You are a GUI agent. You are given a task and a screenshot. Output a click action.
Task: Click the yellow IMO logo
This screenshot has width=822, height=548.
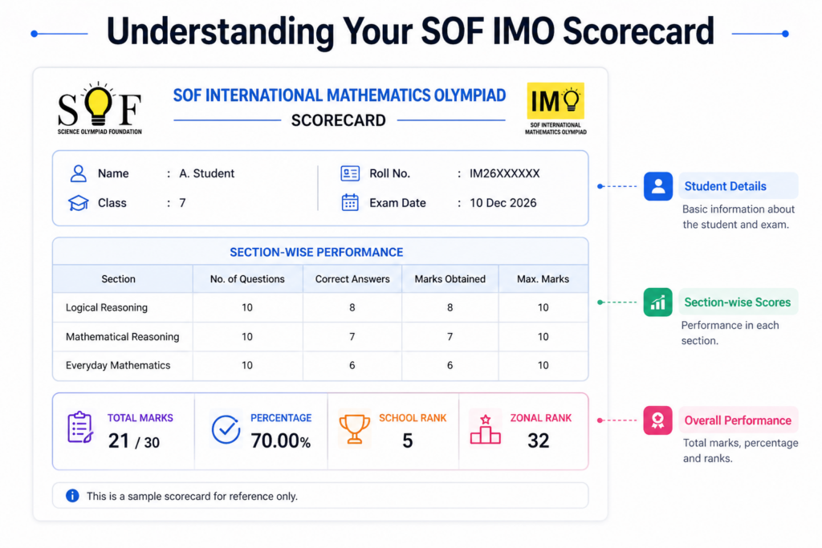tap(555, 101)
